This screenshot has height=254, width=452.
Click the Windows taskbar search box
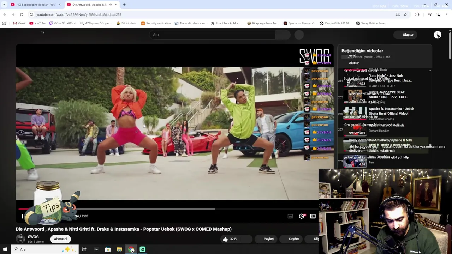click(44, 249)
